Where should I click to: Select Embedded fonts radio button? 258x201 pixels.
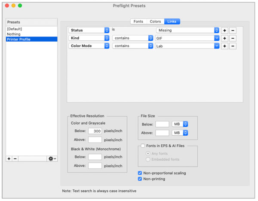[x=148, y=159]
